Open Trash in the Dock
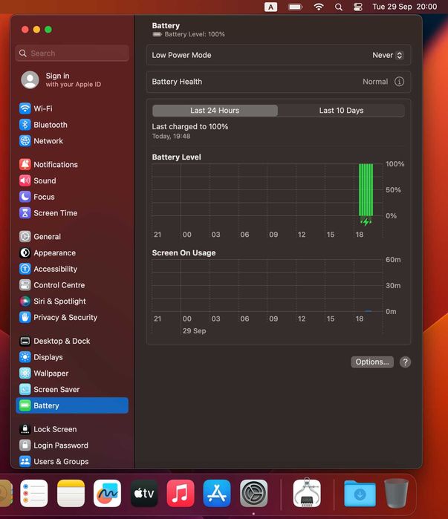 click(x=396, y=493)
